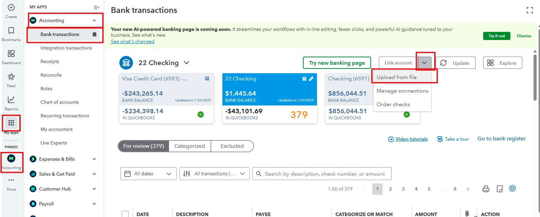The width and height of the screenshot is (540, 217).
Task: Enter full screen via the expand icon
Action: 530,10
